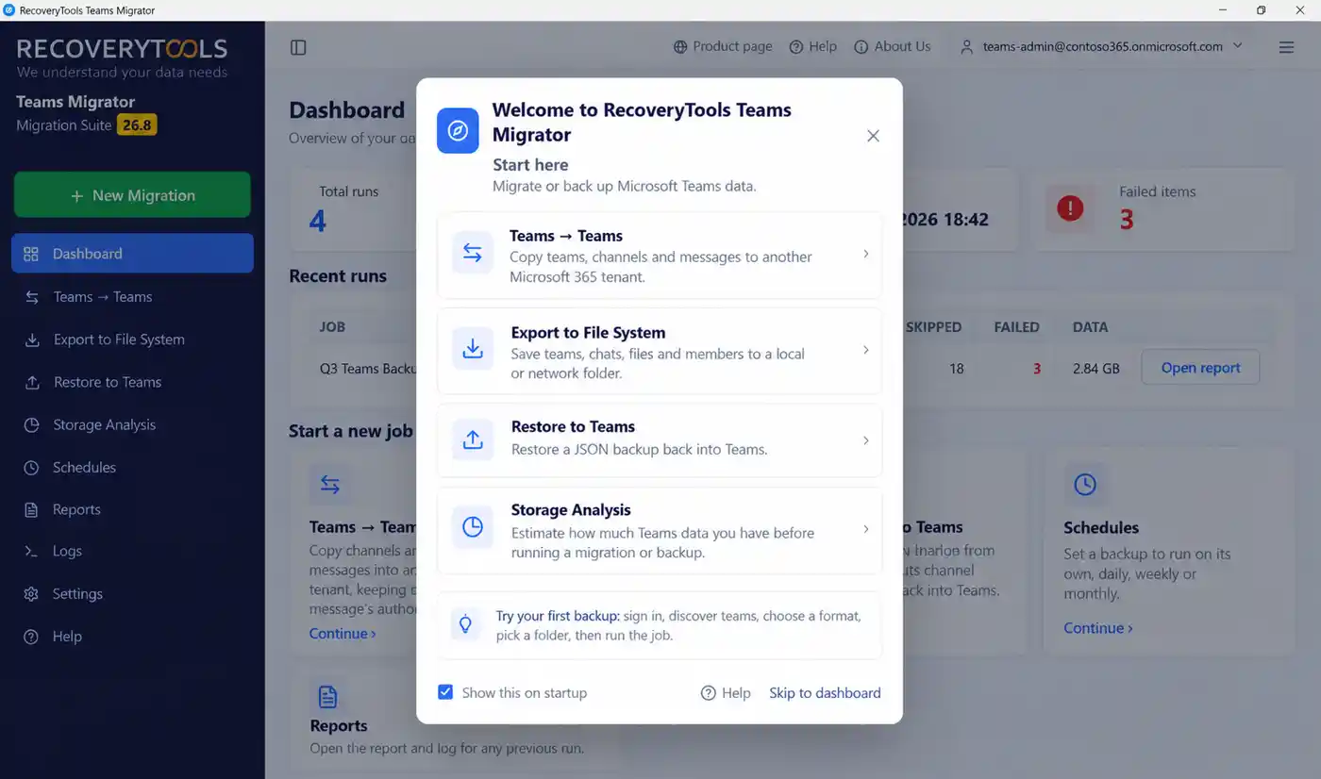Uncheck Show this on startup

tap(445, 692)
